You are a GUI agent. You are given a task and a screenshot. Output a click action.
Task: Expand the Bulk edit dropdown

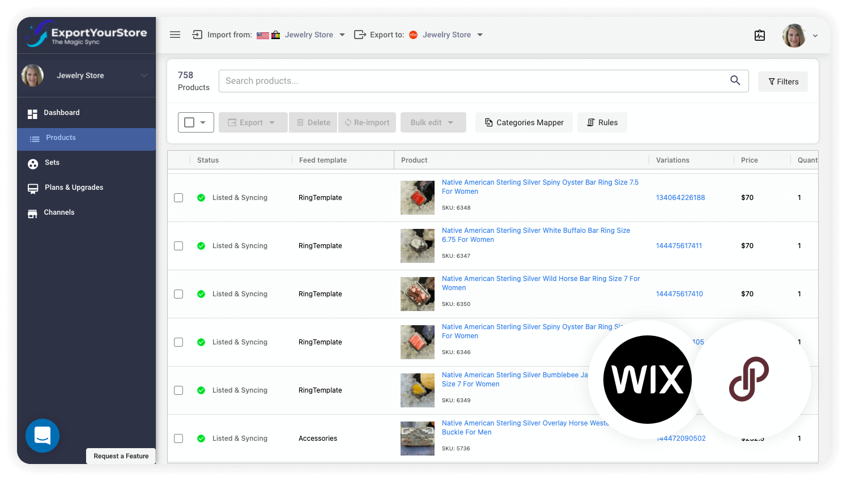tap(433, 122)
